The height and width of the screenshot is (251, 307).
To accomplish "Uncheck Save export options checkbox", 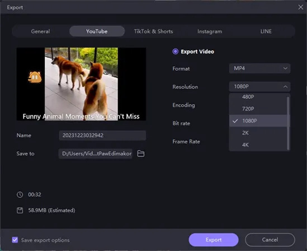I will [x=15, y=240].
